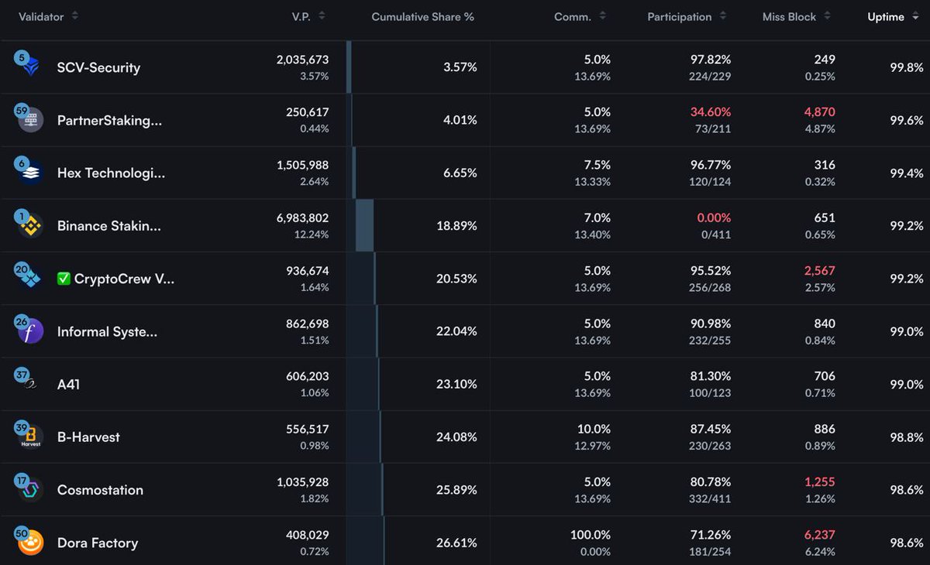The image size is (930, 565).
Task: Sort by Validator column
Action: pyautogui.click(x=48, y=16)
